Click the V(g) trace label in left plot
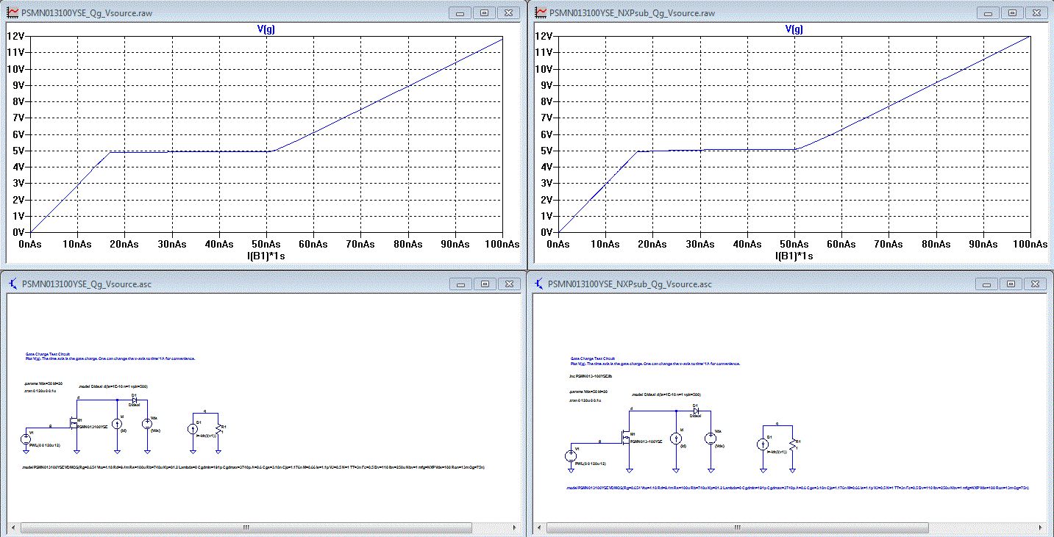The width and height of the screenshot is (1054, 537). coord(265,29)
